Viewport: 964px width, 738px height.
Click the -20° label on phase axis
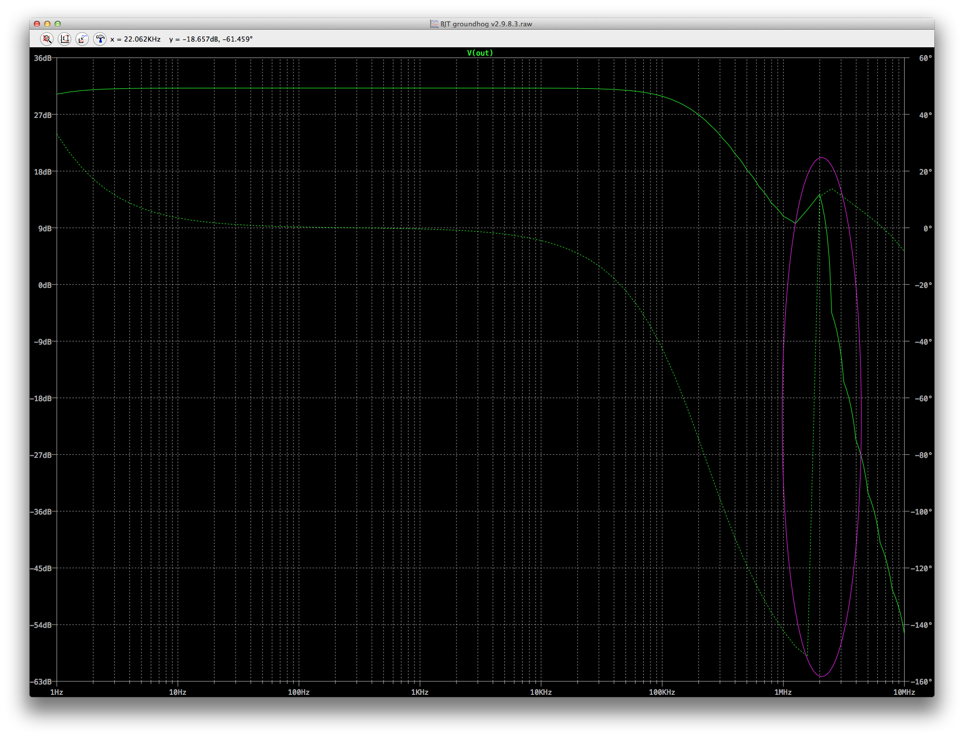pos(923,285)
